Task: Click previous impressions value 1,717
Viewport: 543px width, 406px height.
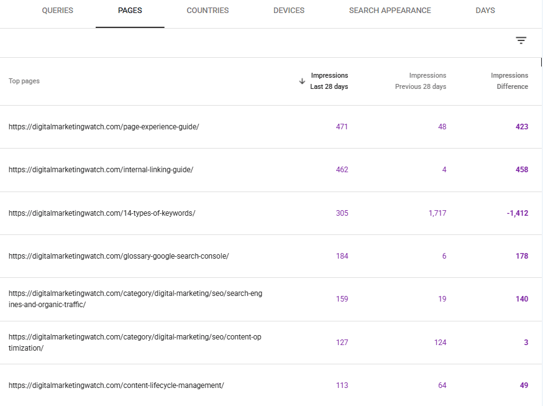Action: coord(437,213)
